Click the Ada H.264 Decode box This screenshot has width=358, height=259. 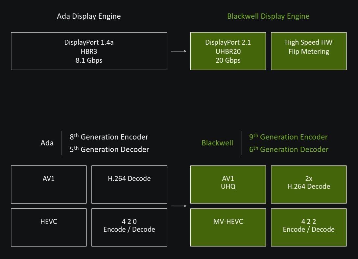[x=129, y=184]
